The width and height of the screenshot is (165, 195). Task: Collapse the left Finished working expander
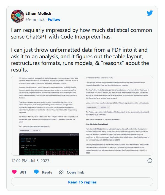point(30,130)
